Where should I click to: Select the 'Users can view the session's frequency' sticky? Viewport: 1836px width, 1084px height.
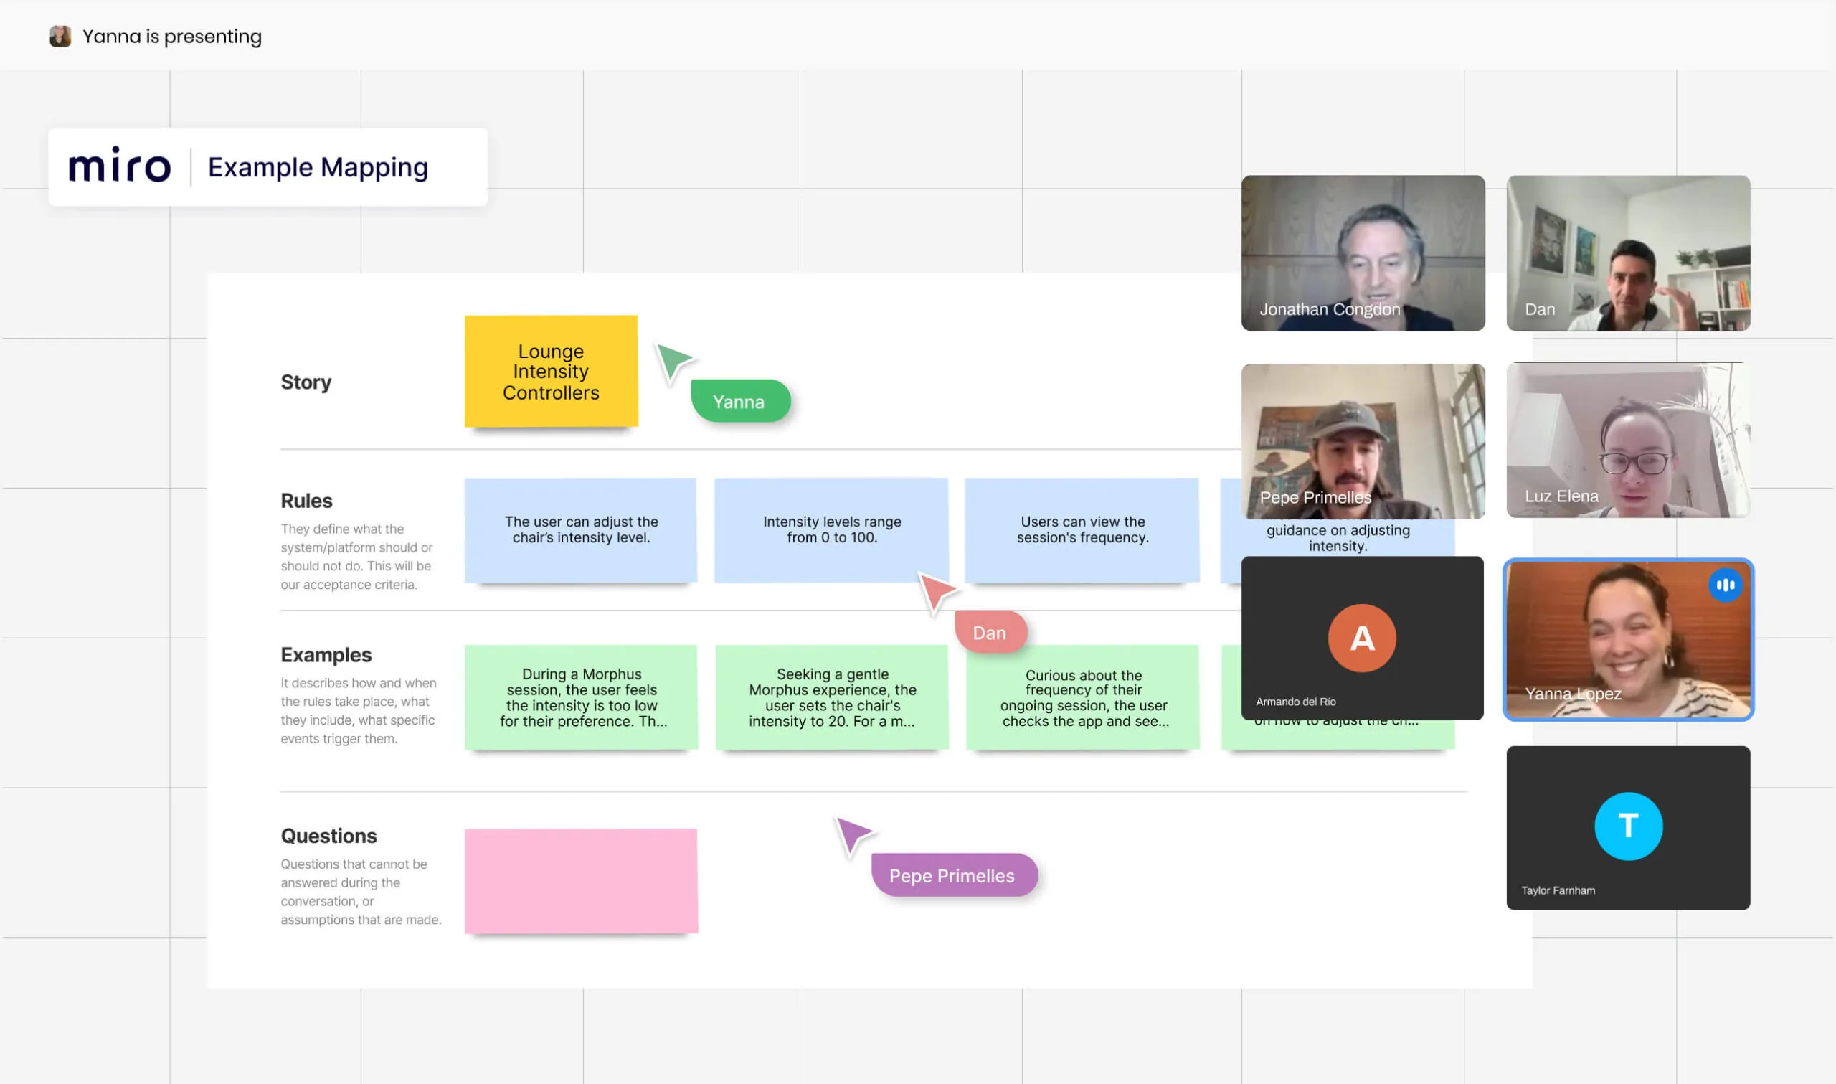1082,530
